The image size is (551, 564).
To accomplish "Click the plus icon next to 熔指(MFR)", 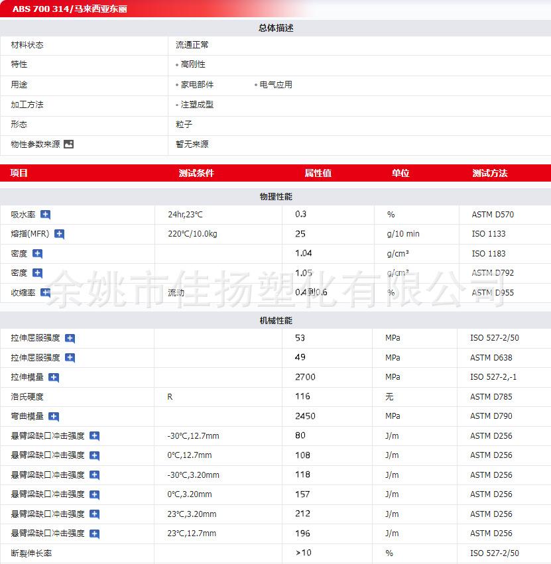I will tap(60, 234).
